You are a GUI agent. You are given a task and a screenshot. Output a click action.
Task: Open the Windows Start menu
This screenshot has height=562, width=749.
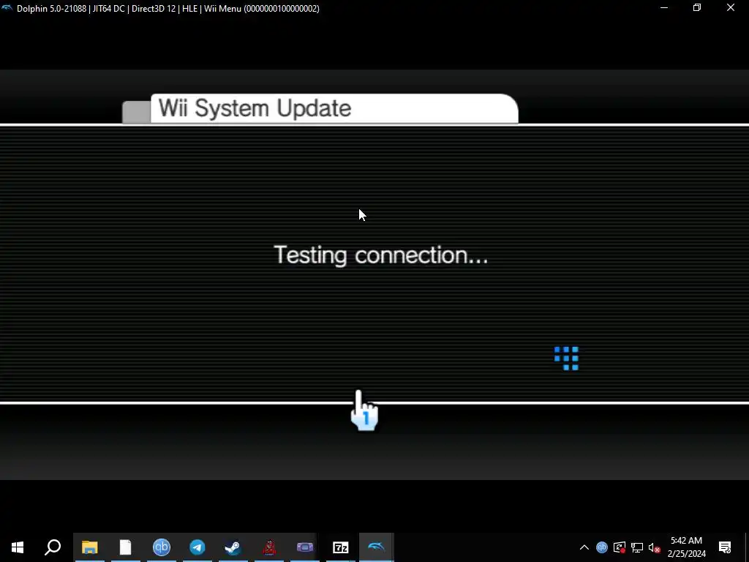click(x=18, y=547)
